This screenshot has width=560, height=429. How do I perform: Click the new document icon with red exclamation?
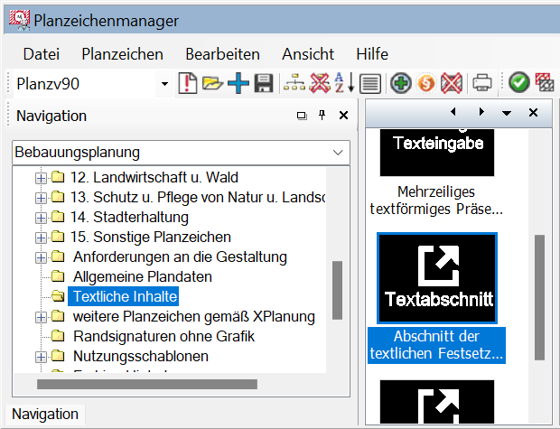click(188, 84)
